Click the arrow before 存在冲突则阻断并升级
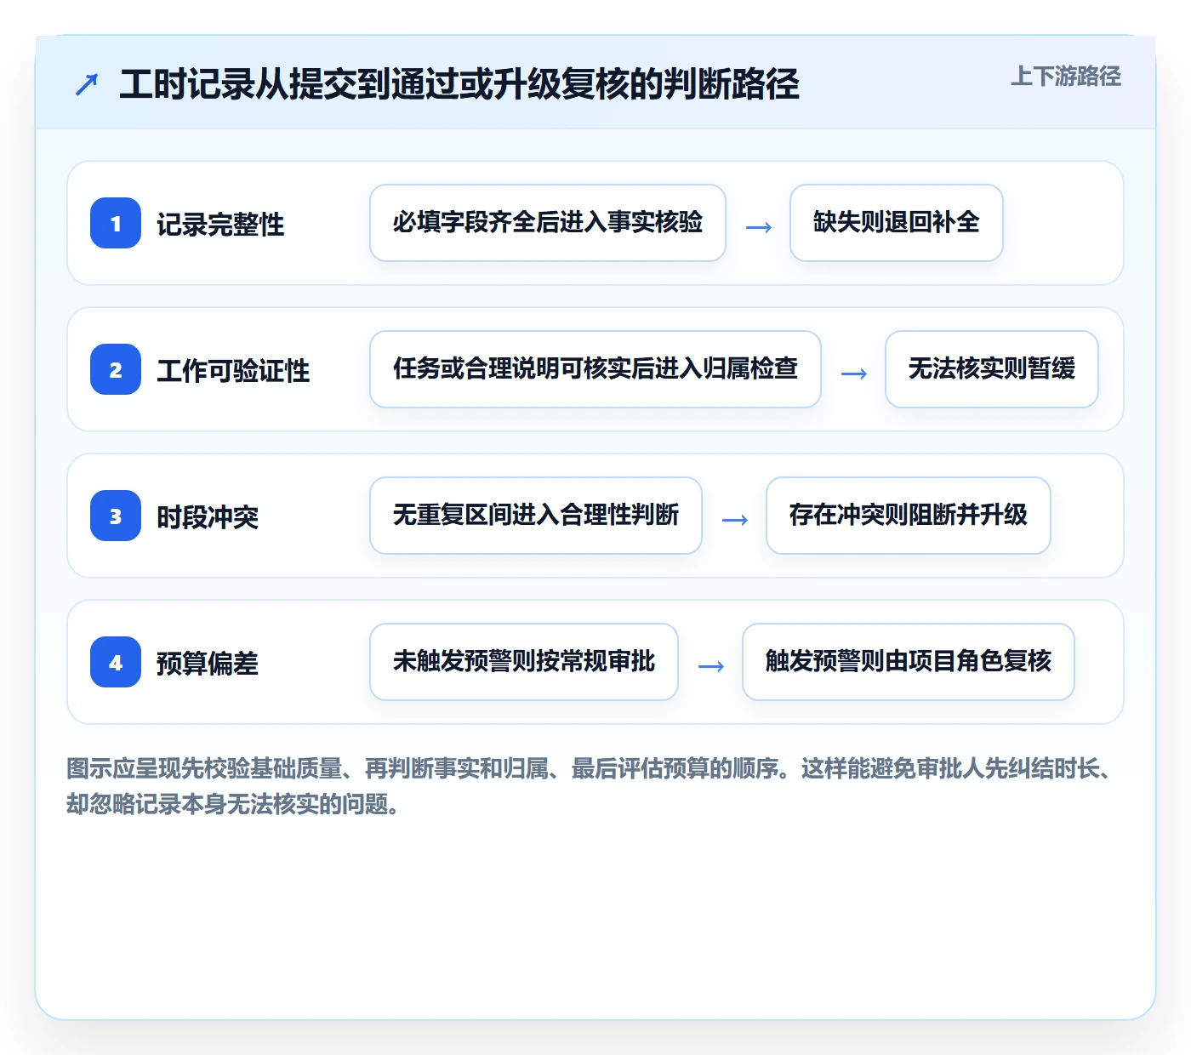Image resolution: width=1191 pixels, height=1055 pixels. click(735, 520)
